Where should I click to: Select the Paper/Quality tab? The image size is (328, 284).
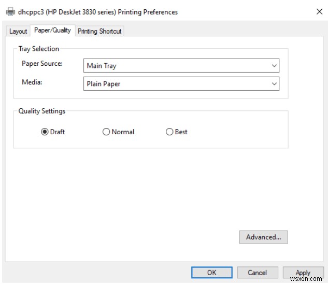tap(52, 31)
